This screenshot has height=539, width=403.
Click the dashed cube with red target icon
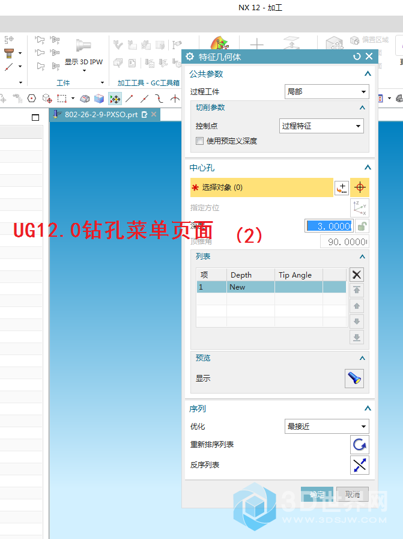pyautogui.click(x=47, y=99)
